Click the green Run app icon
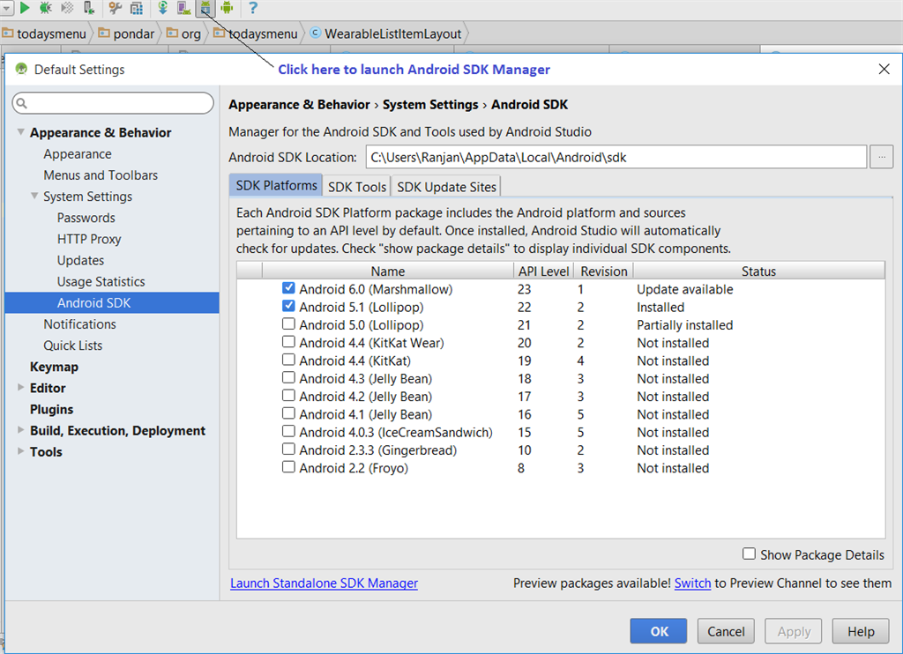This screenshot has width=903, height=654. point(25,8)
